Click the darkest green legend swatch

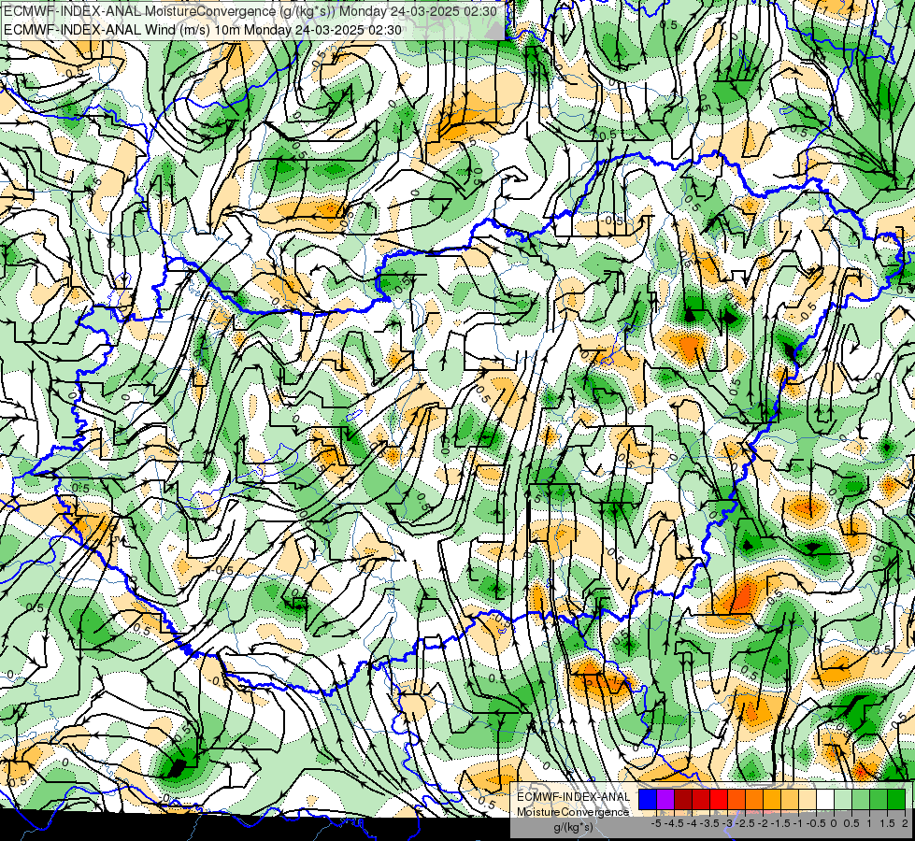896,799
